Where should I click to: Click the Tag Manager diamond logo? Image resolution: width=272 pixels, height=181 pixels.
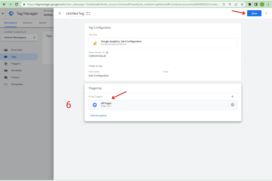tap(11, 13)
